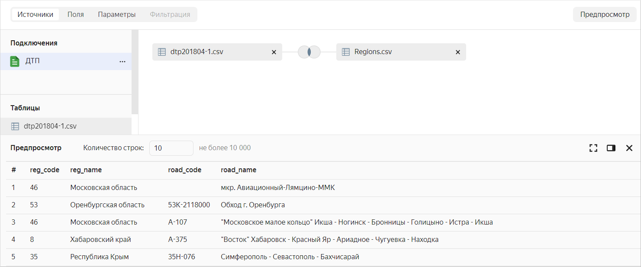Click the green ДТП file icon
Screen dimensions: 641x267
[x=15, y=61]
